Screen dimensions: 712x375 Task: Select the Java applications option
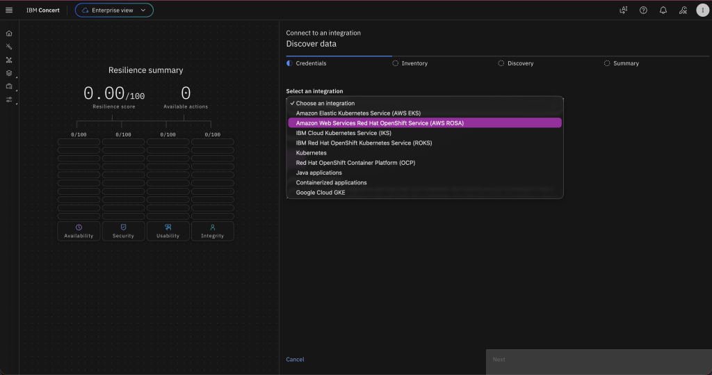(x=425, y=173)
